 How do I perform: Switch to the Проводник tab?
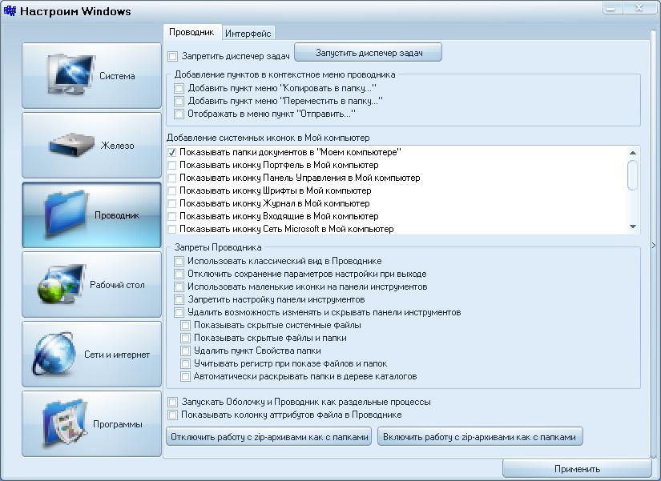(x=191, y=32)
